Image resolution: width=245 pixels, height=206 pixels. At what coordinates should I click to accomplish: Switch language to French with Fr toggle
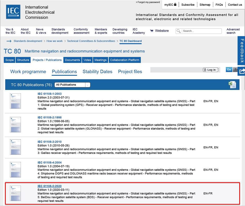(236, 70)
